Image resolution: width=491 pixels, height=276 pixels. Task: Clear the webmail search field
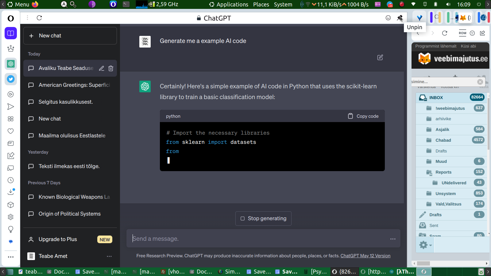[x=480, y=82]
